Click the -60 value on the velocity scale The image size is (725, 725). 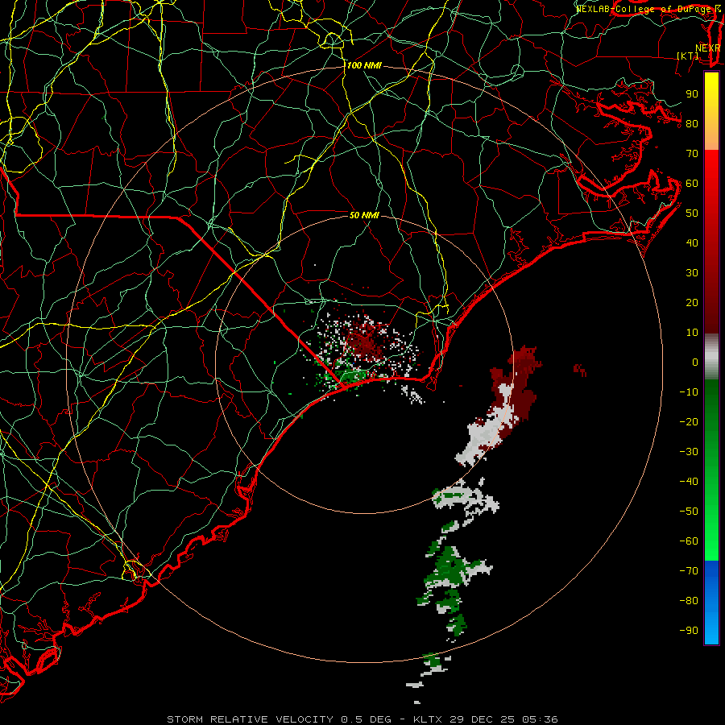click(689, 541)
